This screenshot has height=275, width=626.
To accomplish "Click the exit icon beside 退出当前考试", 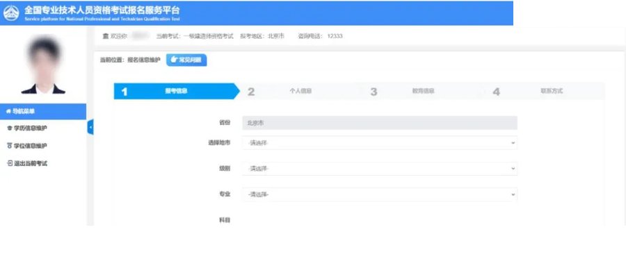I will click(10, 163).
